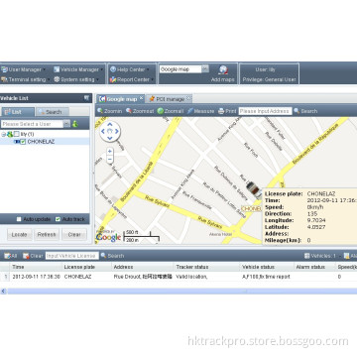The width and height of the screenshot is (357, 357).
Task: Open the System setting menu
Action: tap(76, 79)
